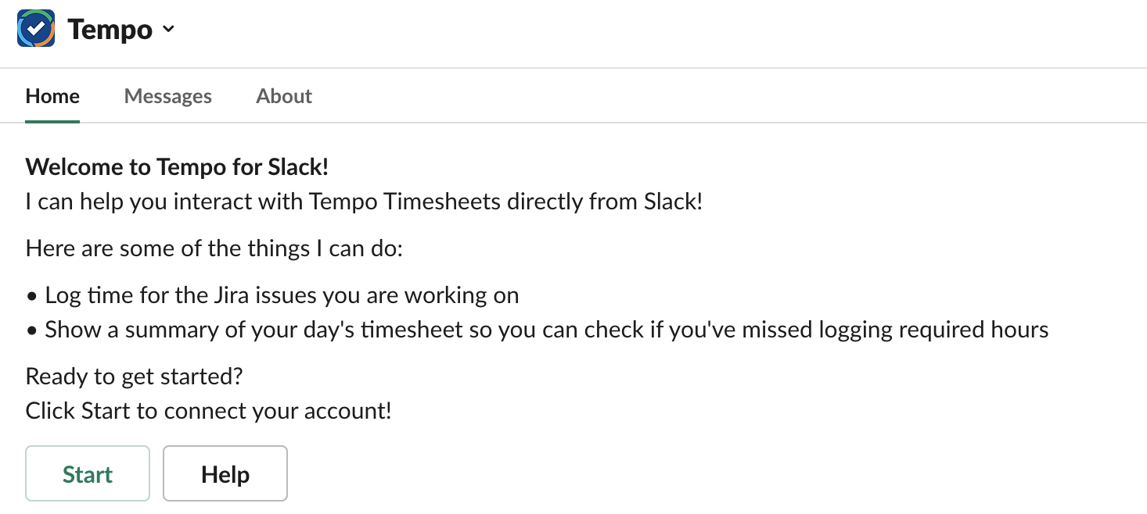Click the Tempo app logo icon
1147x514 pixels.
[36, 29]
